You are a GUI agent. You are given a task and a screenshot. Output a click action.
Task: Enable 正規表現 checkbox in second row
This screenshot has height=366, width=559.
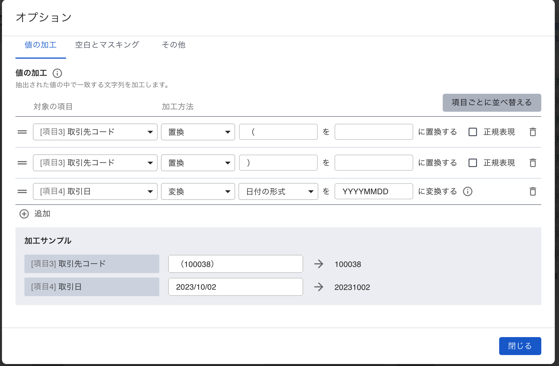coord(473,163)
